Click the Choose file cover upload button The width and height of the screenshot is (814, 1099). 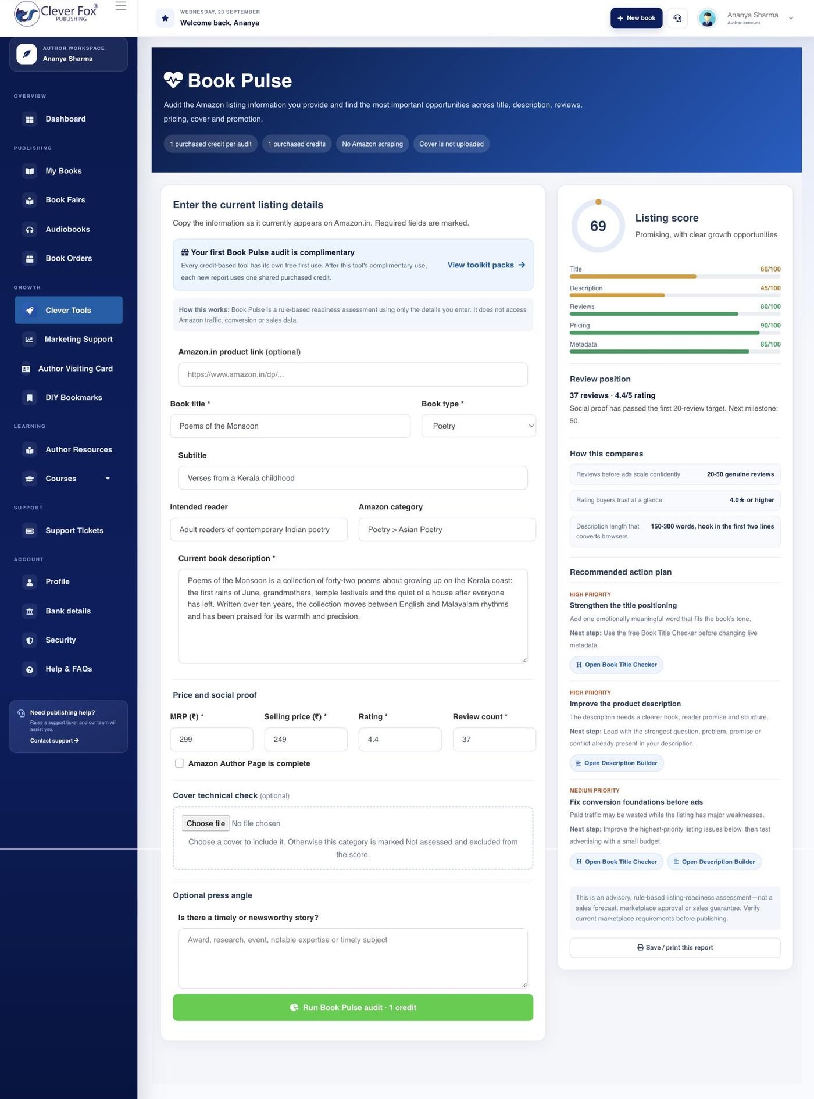pyautogui.click(x=206, y=823)
